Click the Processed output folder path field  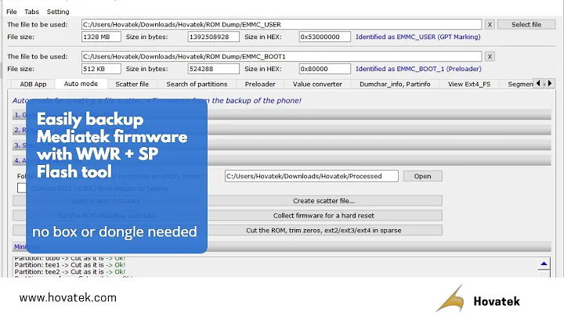click(312, 176)
